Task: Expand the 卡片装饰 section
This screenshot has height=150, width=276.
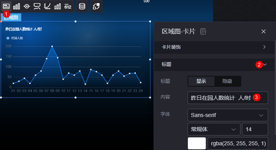Action: (x=214, y=47)
